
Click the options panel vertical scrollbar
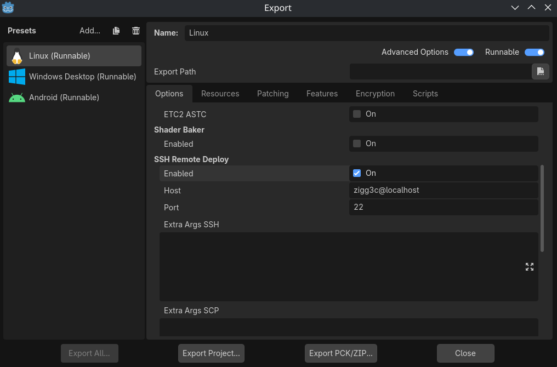[542, 208]
